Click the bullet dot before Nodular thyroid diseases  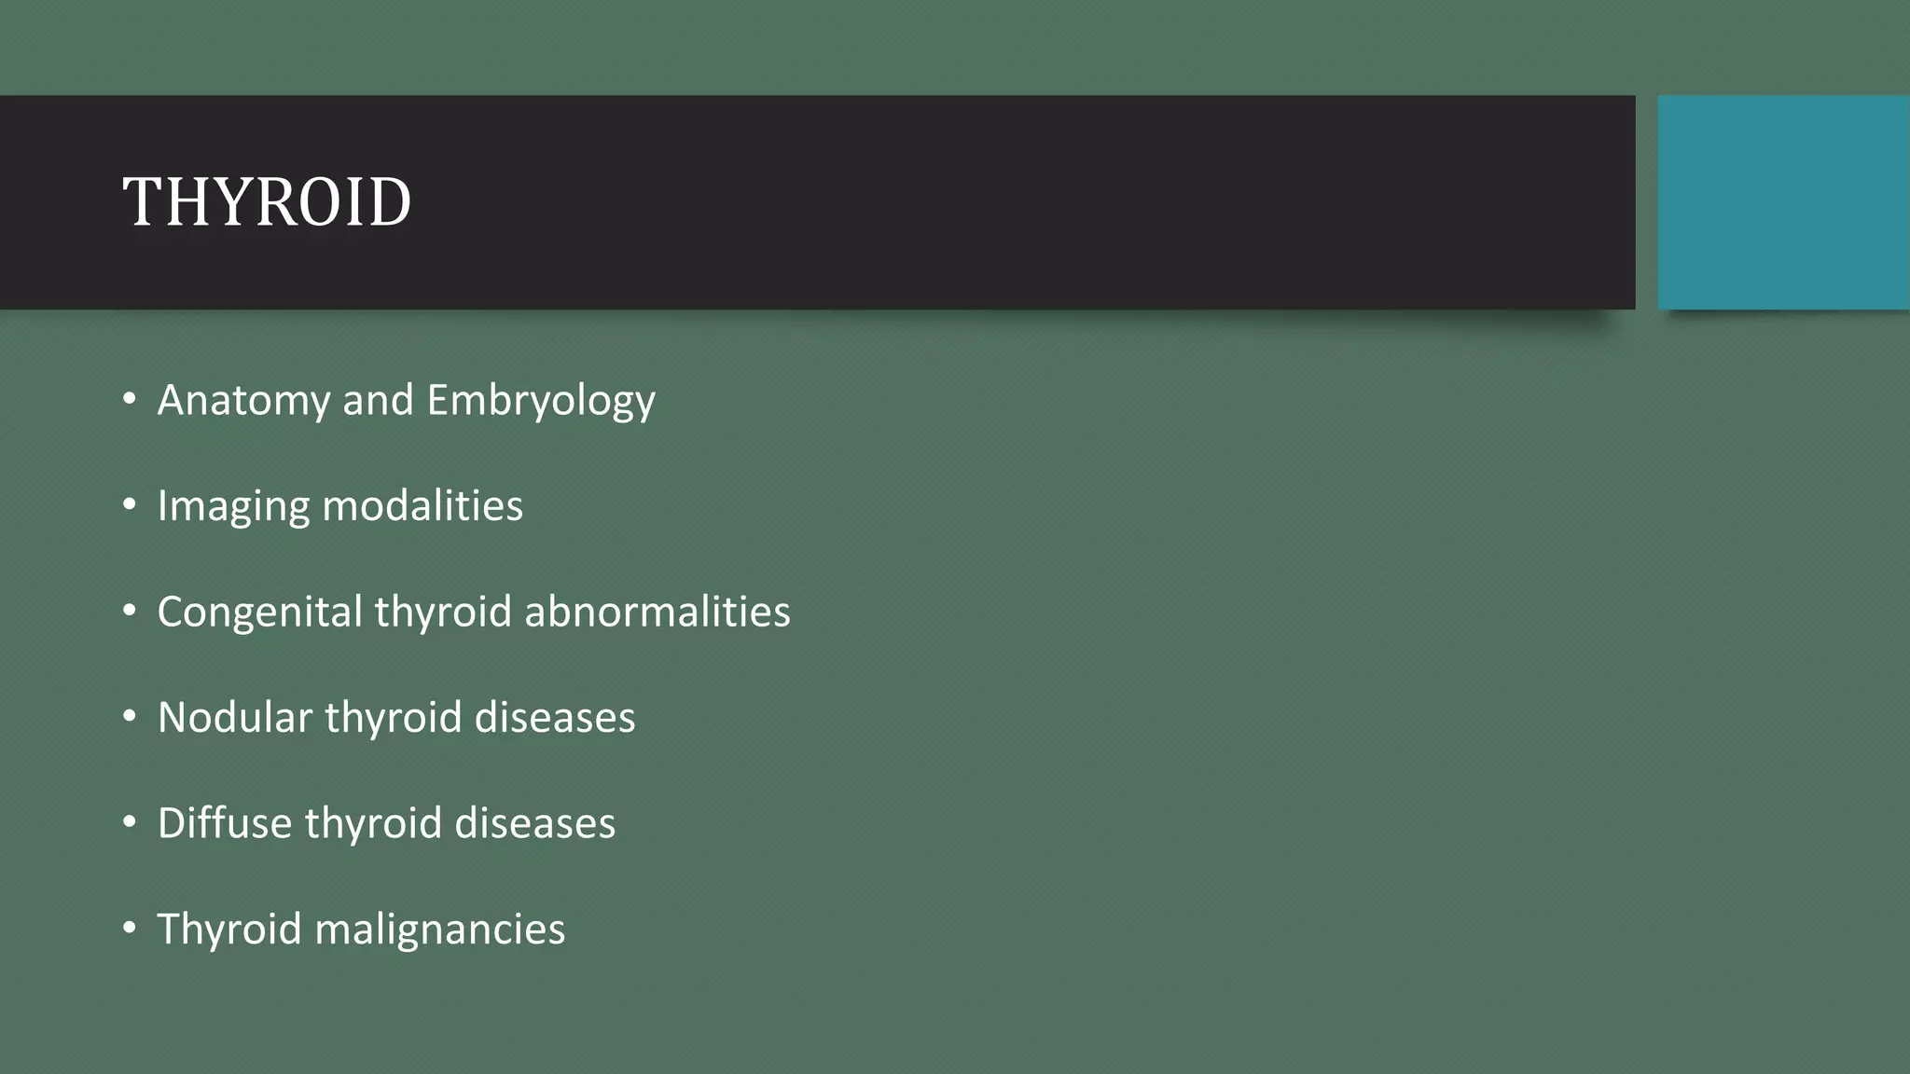click(x=130, y=717)
